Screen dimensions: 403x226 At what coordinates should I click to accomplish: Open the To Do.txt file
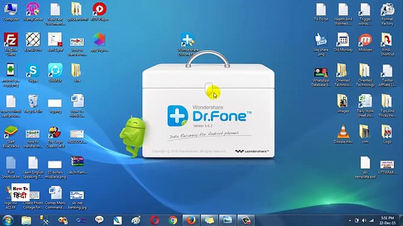(321, 12)
